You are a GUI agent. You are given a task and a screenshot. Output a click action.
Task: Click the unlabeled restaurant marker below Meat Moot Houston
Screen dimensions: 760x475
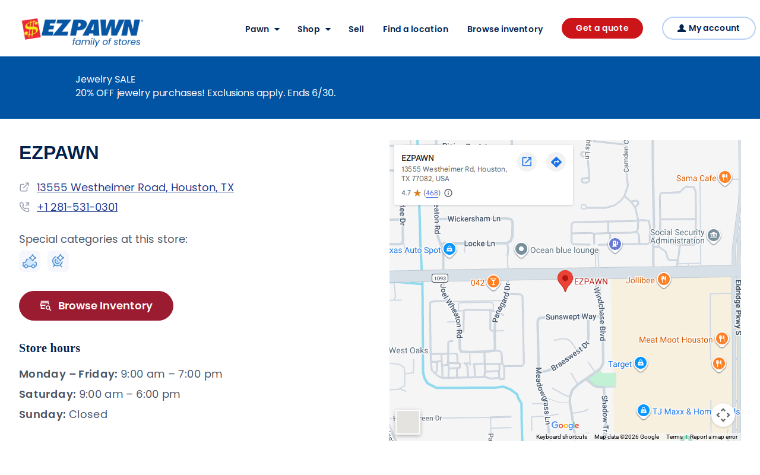tap(719, 363)
